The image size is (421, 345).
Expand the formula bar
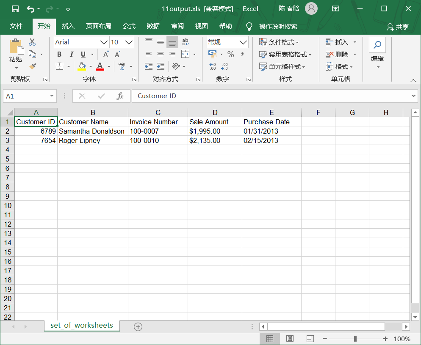[x=413, y=96]
